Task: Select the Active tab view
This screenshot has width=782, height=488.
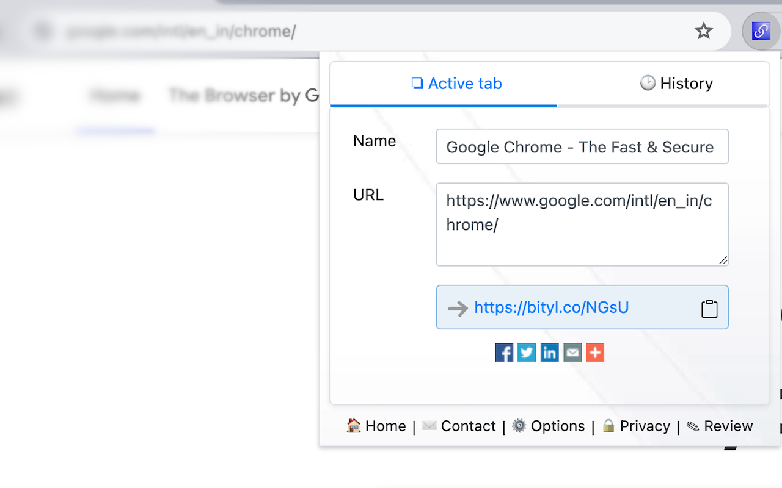Action: [456, 84]
